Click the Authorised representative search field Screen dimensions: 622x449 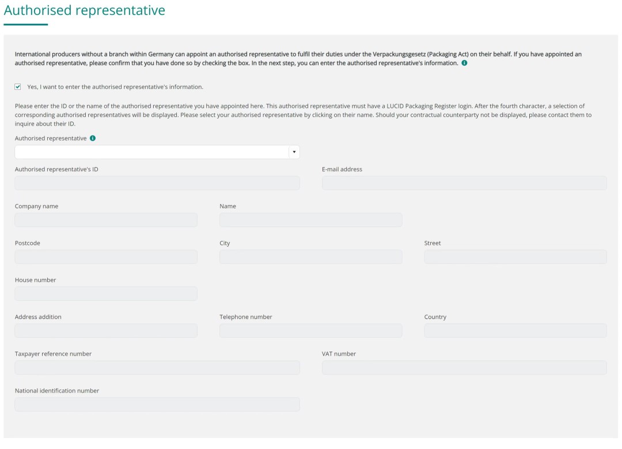coord(151,152)
